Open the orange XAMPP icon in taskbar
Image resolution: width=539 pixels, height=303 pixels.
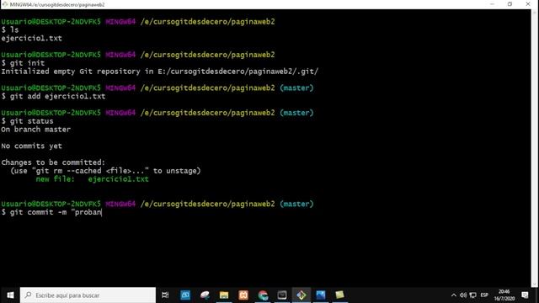click(243, 295)
